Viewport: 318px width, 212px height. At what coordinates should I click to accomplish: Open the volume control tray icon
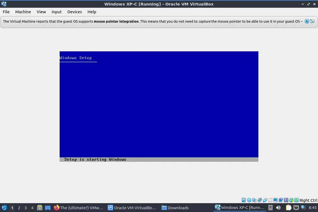point(279,208)
